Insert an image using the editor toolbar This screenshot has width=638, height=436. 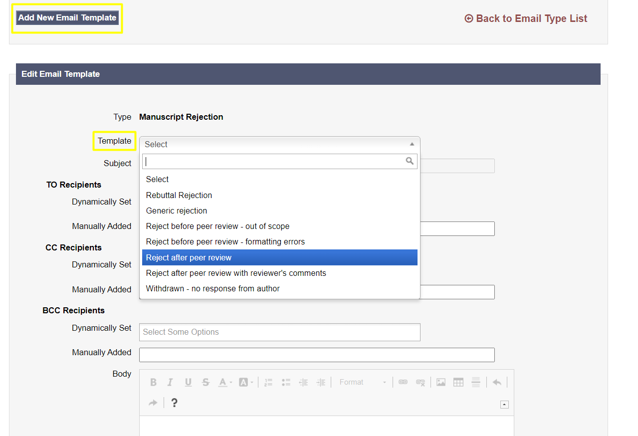click(441, 382)
